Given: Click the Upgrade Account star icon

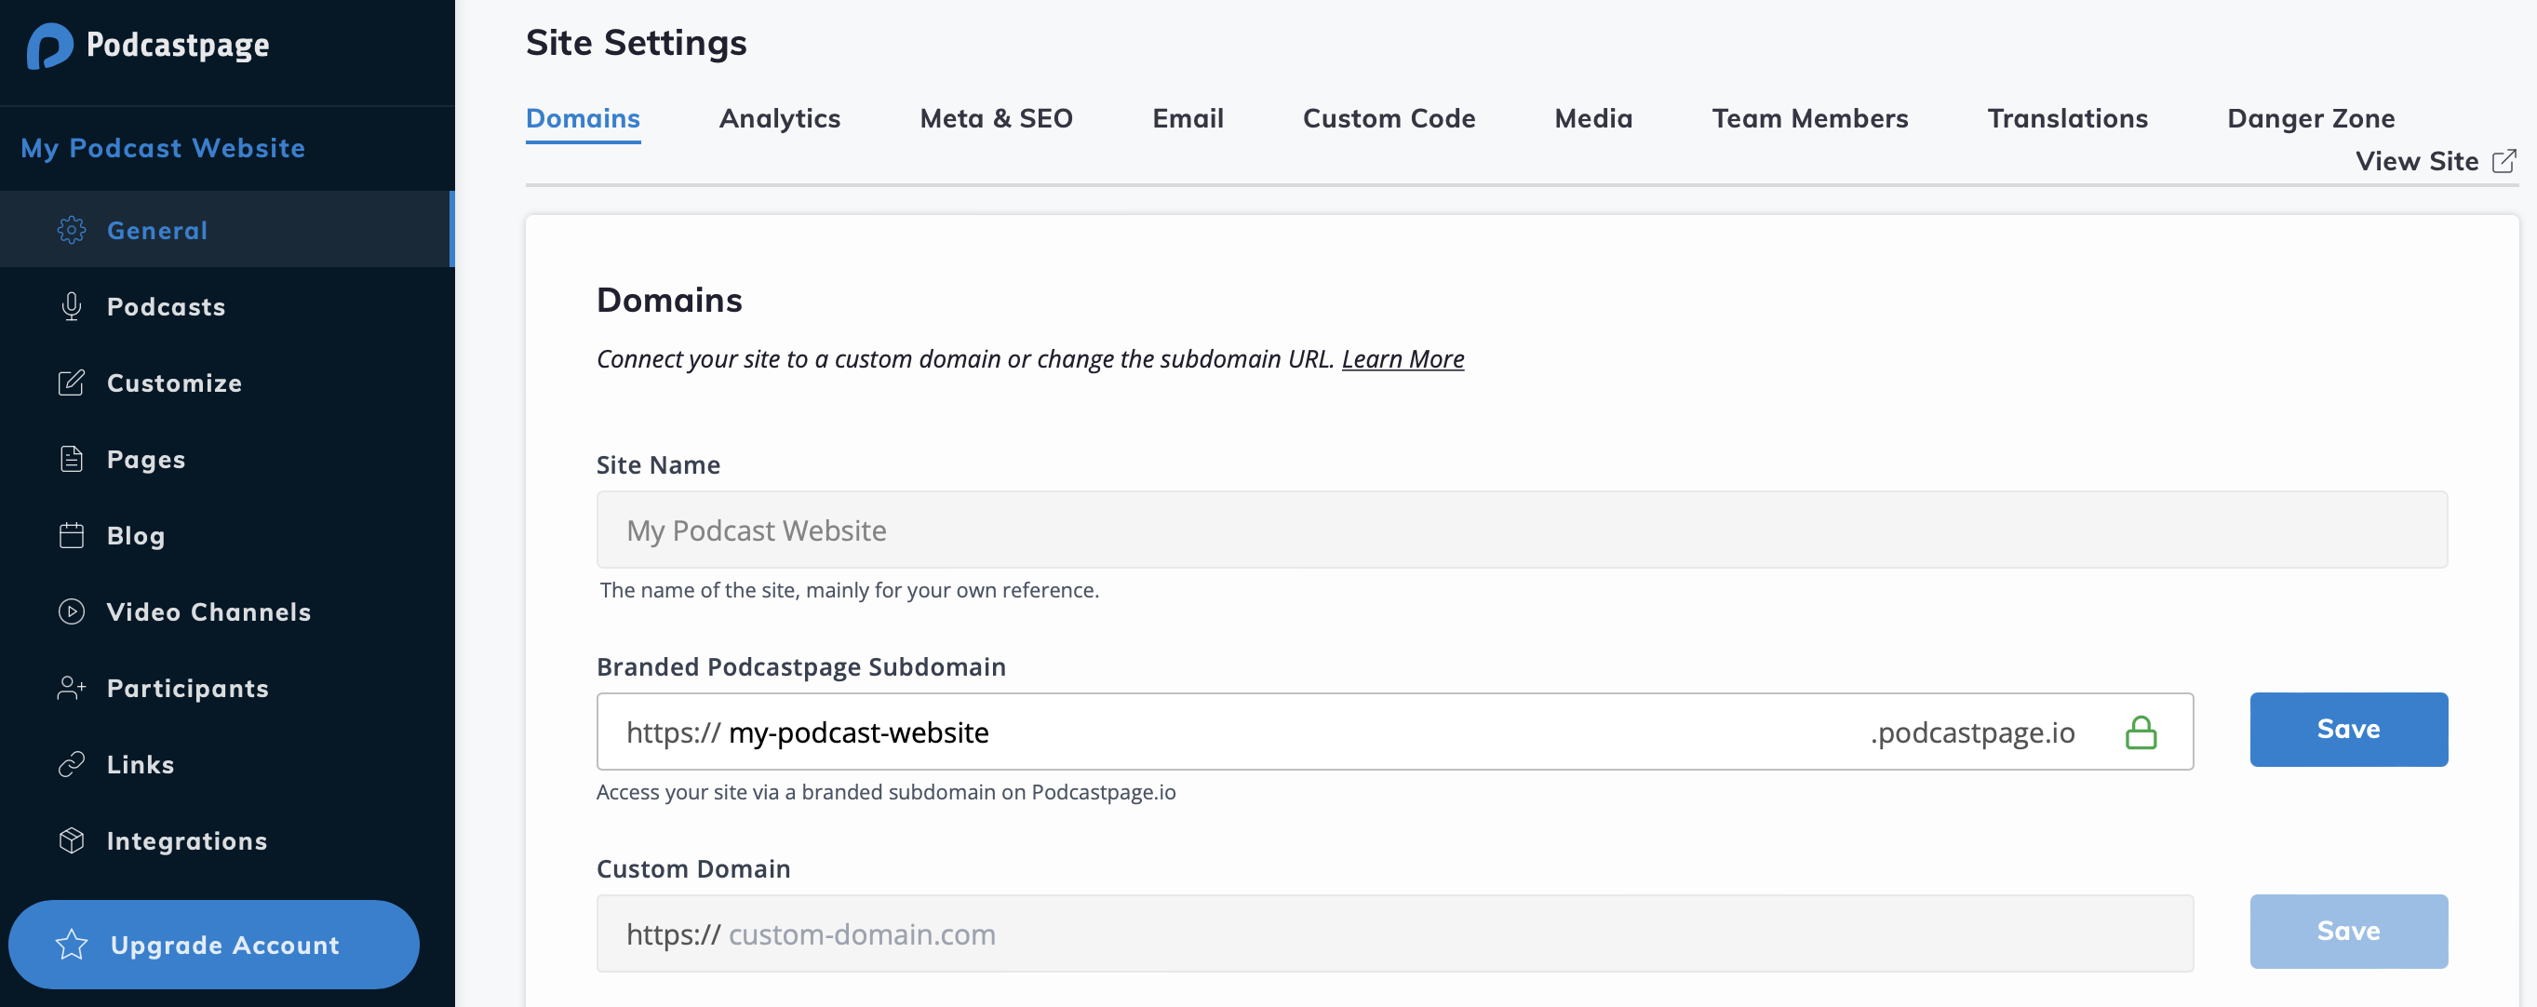Looking at the screenshot, I should [x=70, y=944].
